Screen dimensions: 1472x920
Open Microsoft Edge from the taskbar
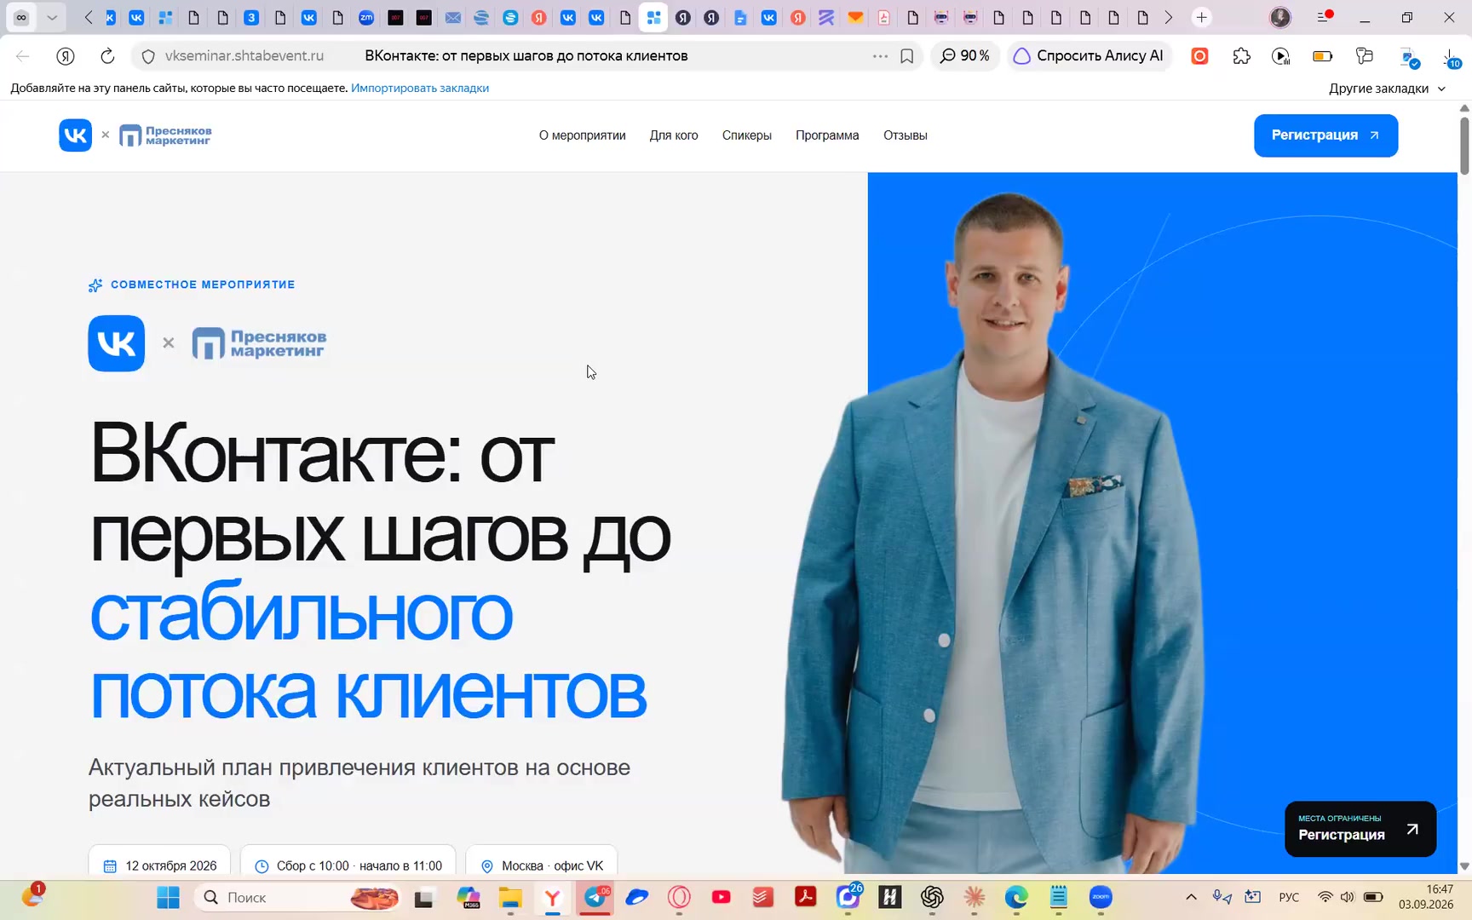(x=1016, y=897)
